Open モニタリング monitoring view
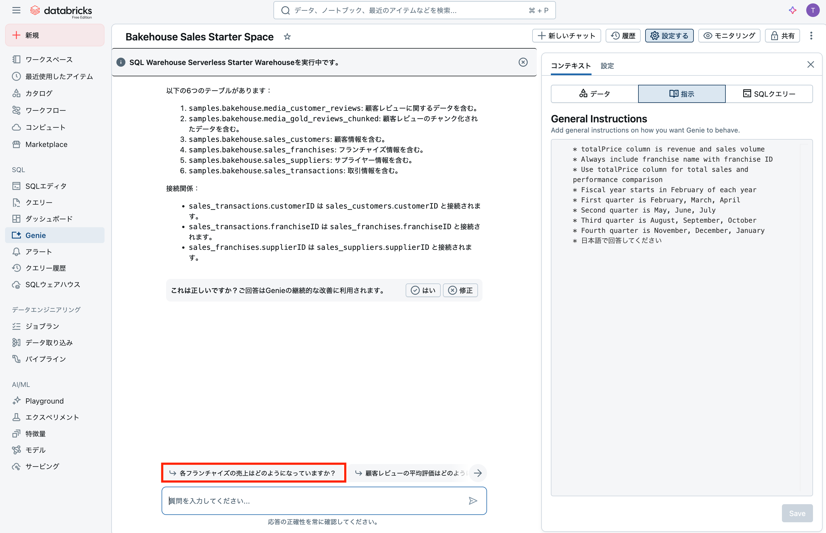Screen dimensions: 826x533 (x=729, y=36)
